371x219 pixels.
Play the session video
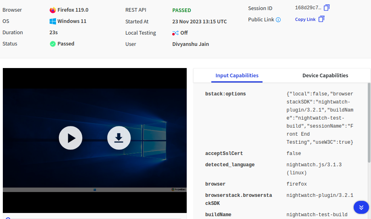71,138
